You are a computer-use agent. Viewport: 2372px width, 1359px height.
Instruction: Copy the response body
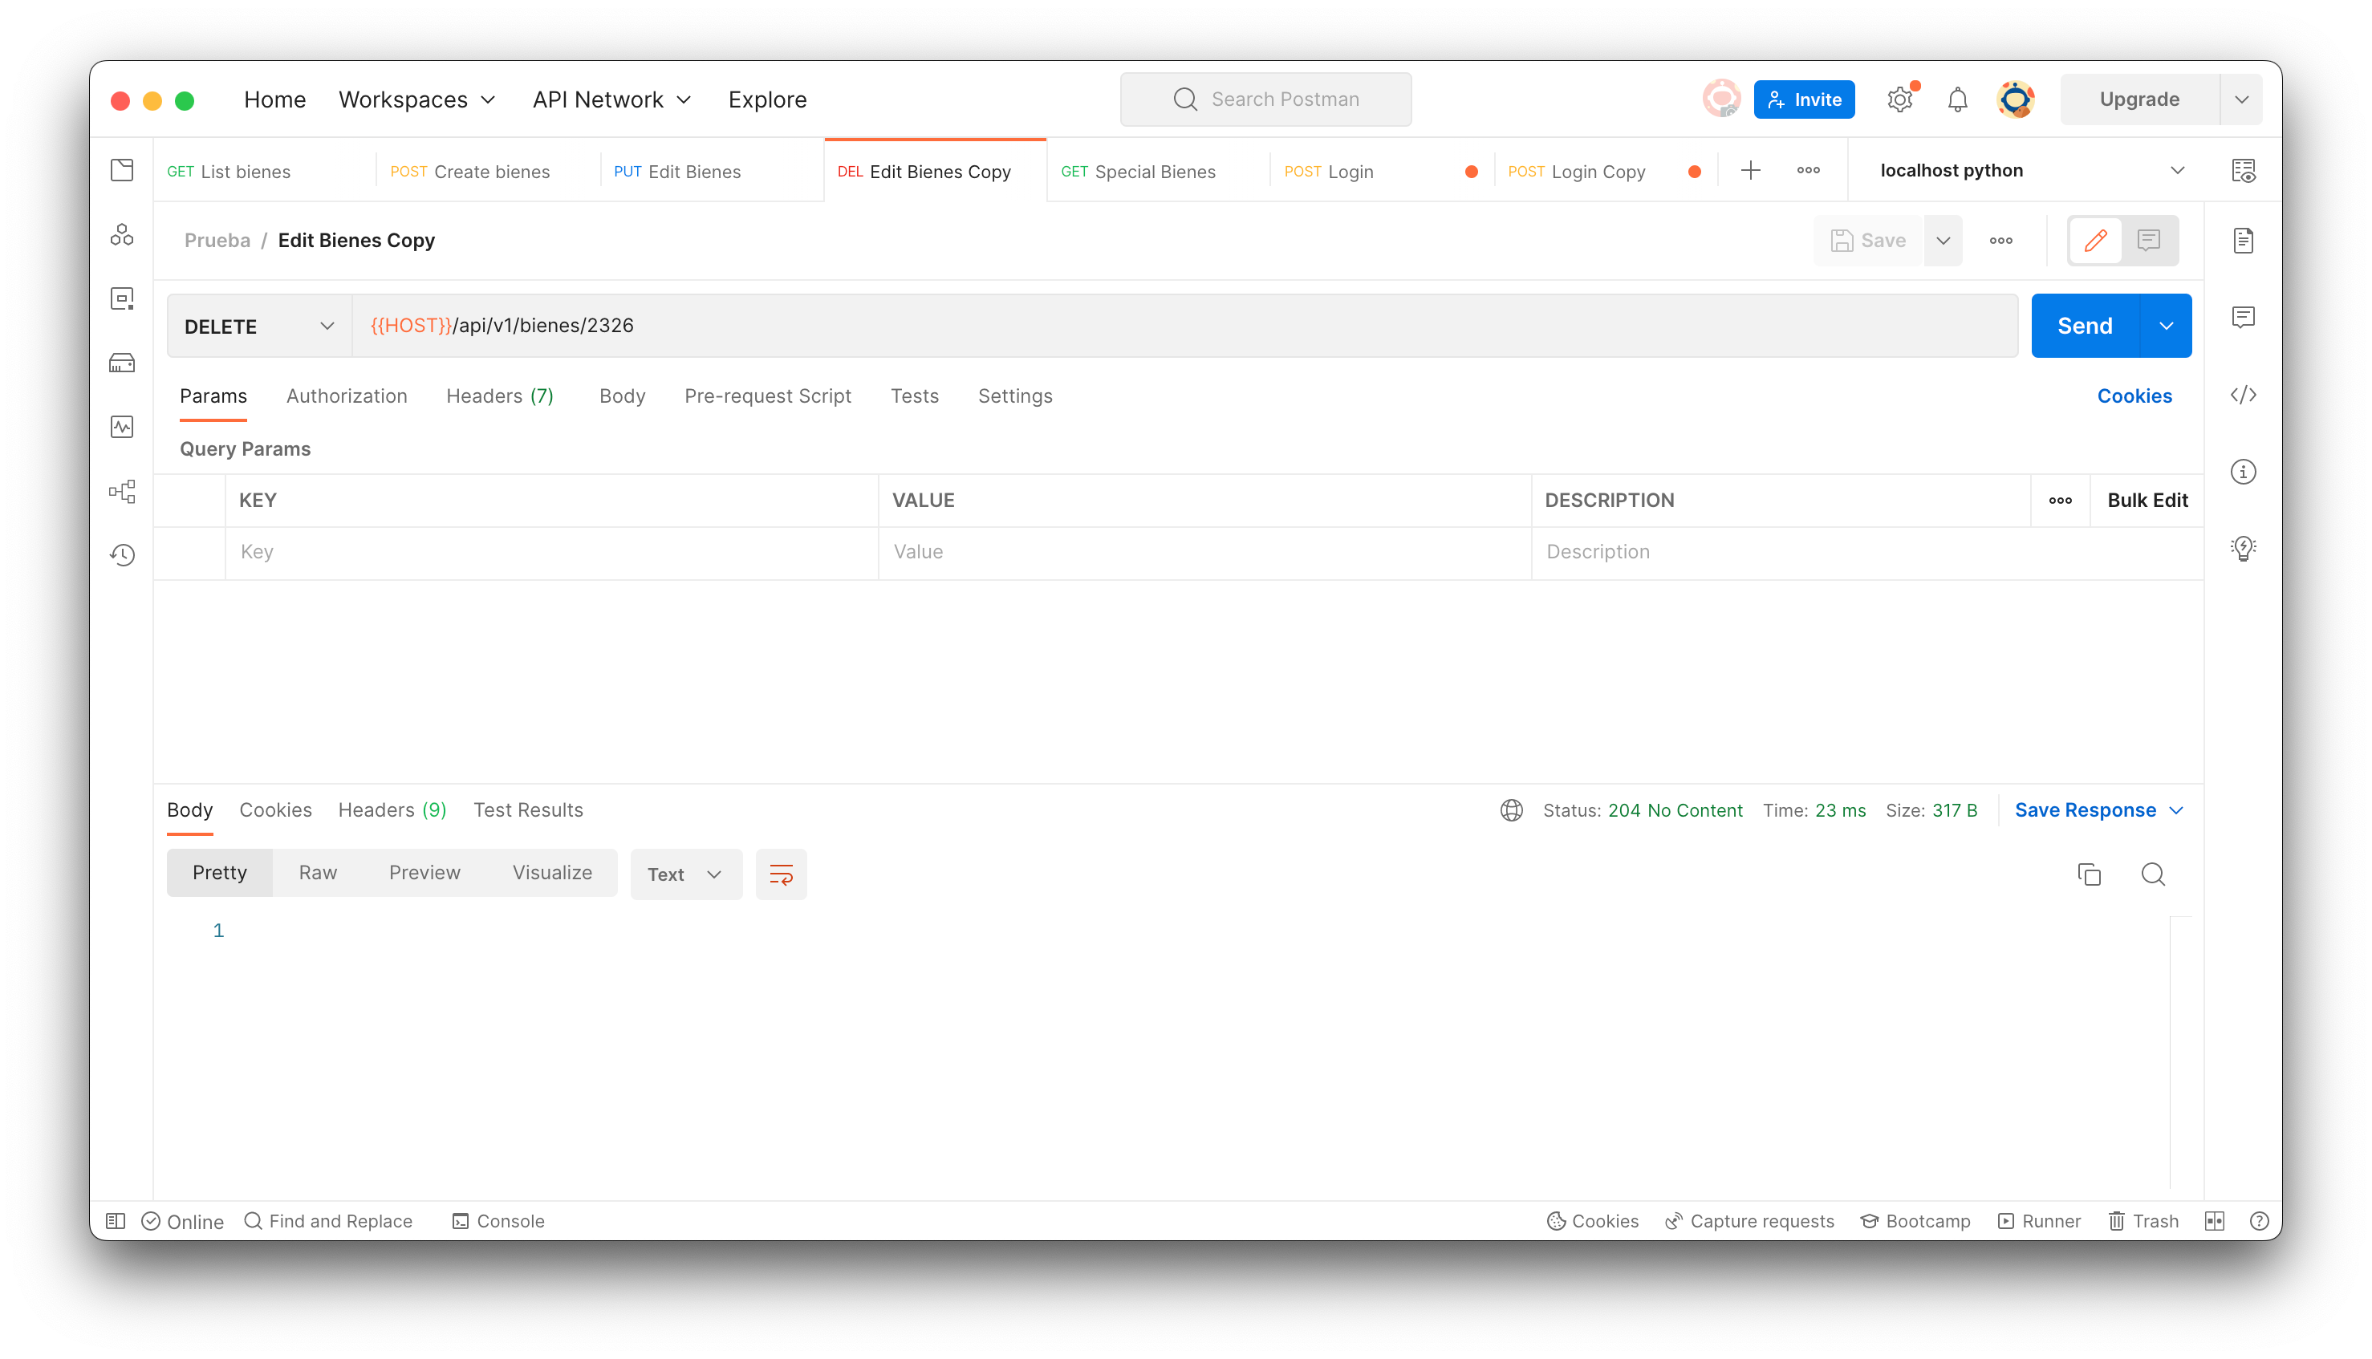click(x=2090, y=874)
